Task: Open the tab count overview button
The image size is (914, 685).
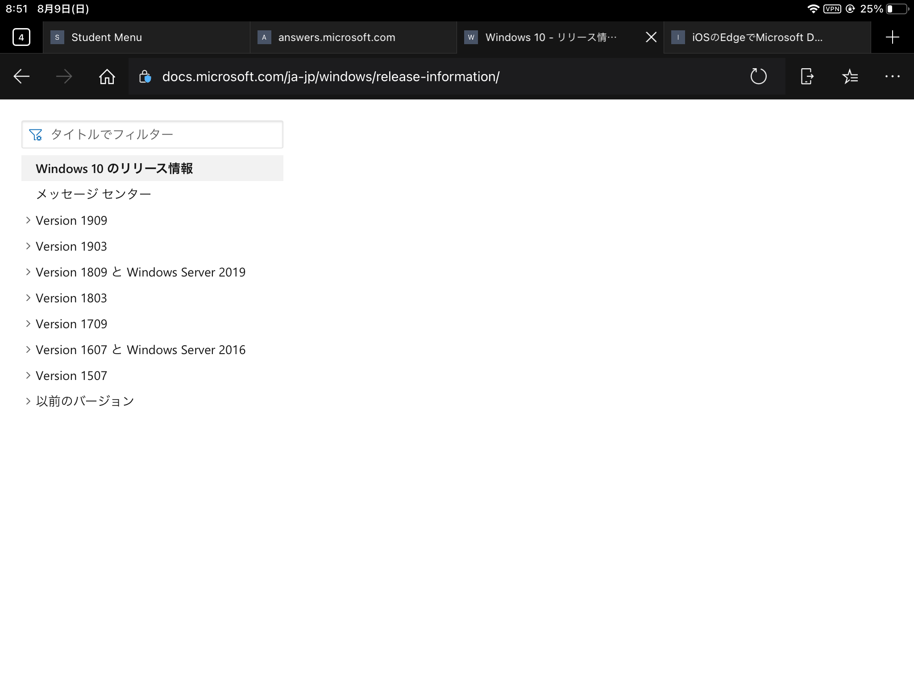Action: point(21,37)
